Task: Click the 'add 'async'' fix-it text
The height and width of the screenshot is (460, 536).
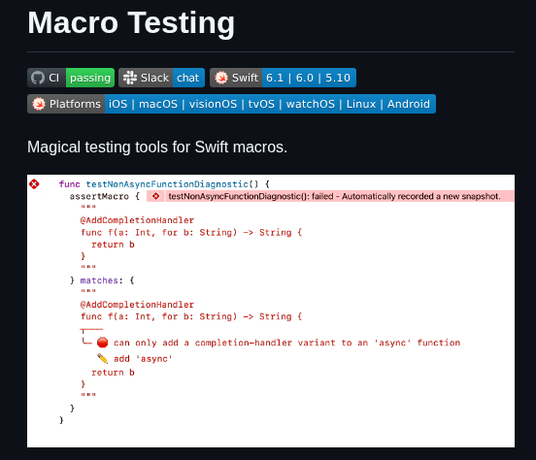Action: 143,359
